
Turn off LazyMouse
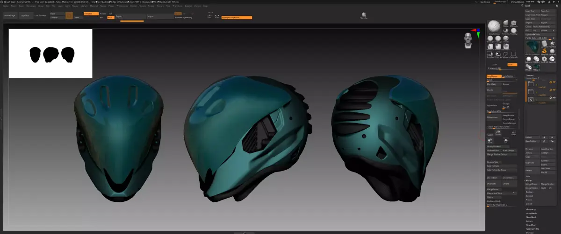click(494, 76)
